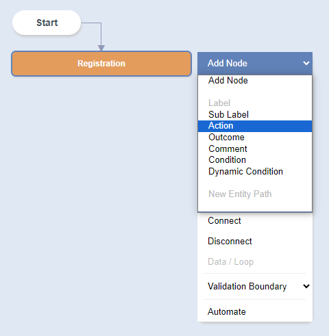Click Connect in the node menu
The image size is (329, 336).
(224, 220)
